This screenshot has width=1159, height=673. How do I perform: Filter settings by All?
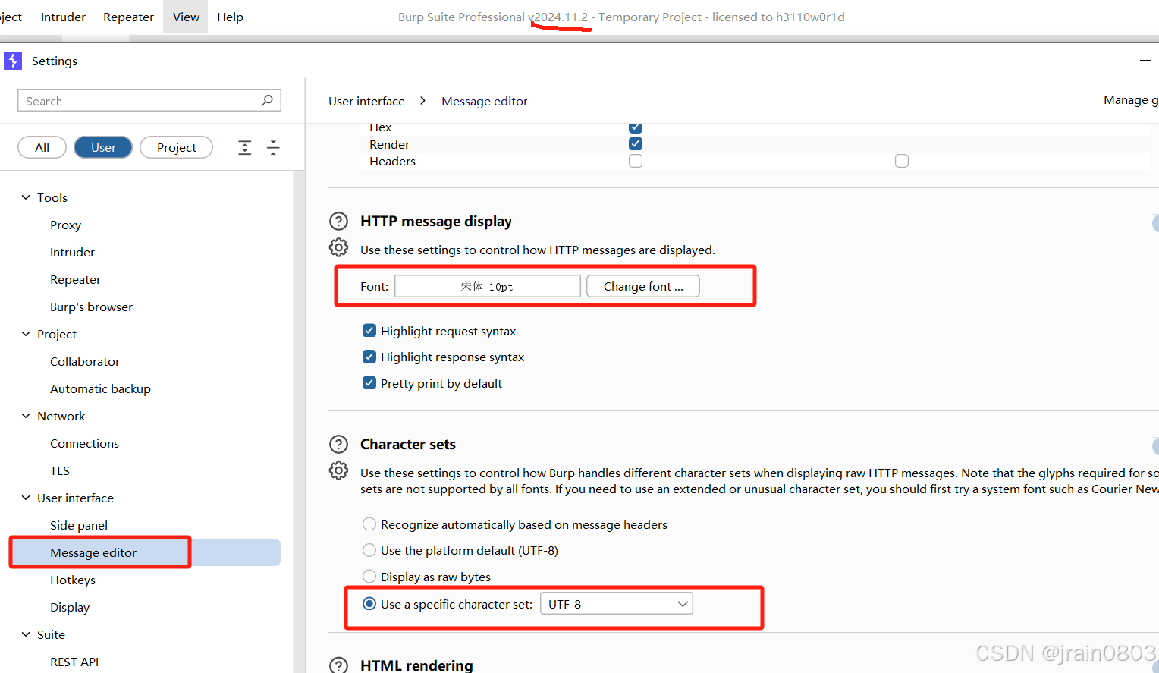click(42, 147)
